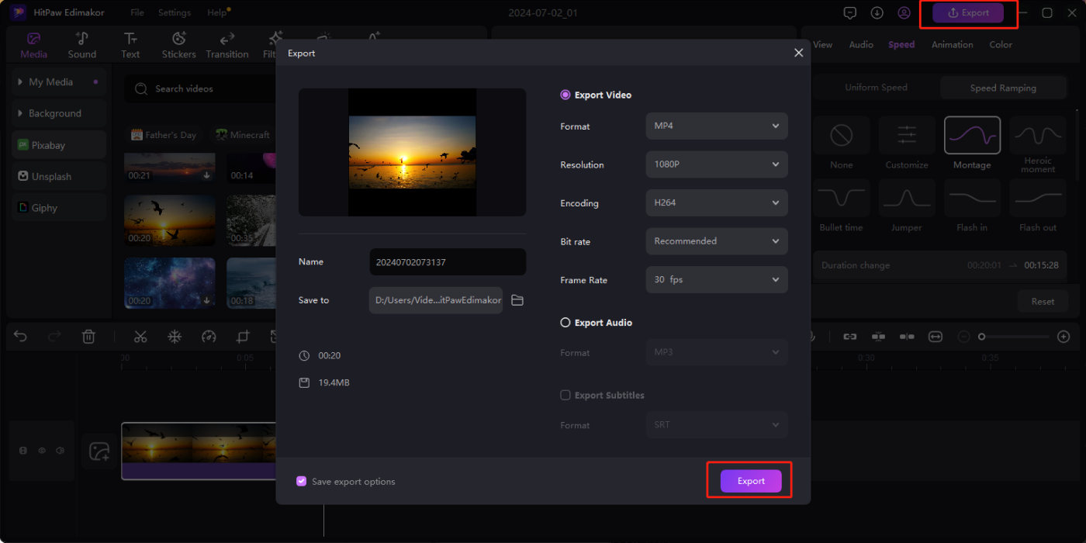
Task: Click the delete trash icon
Action: (88, 337)
